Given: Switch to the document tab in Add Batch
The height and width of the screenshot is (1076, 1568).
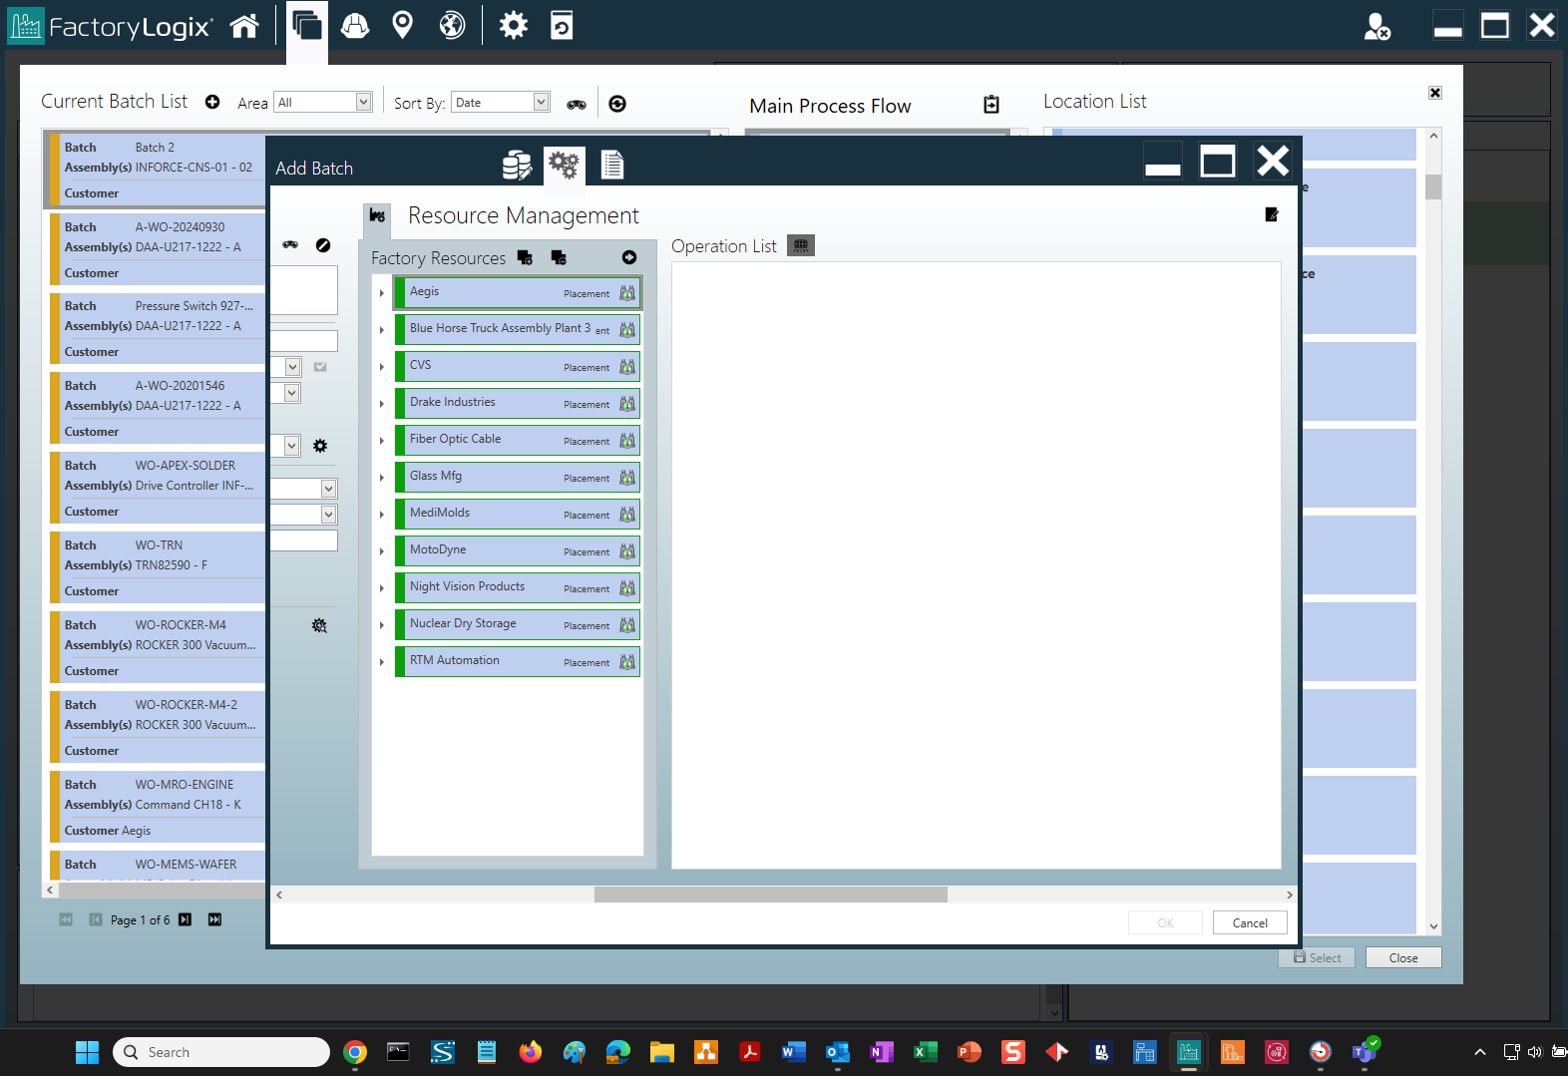Looking at the screenshot, I should point(612,166).
